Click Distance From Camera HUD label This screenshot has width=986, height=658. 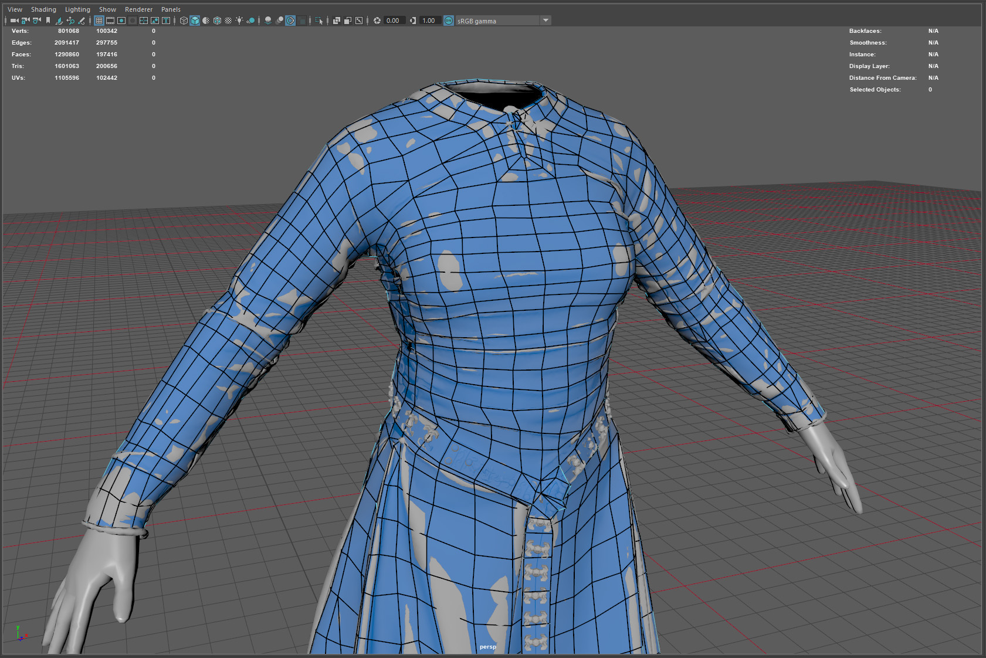pos(883,78)
